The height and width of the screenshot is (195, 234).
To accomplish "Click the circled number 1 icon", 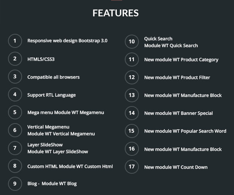I will pyautogui.click(x=15, y=41).
